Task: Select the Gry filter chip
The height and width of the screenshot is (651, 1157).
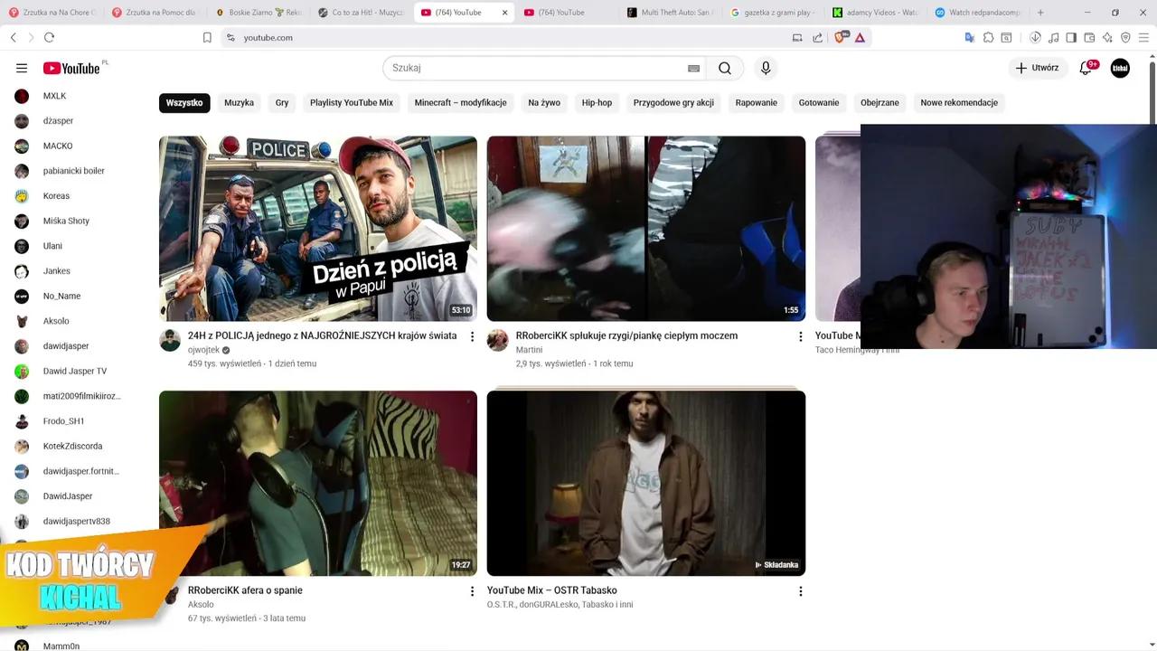Action: pos(282,103)
